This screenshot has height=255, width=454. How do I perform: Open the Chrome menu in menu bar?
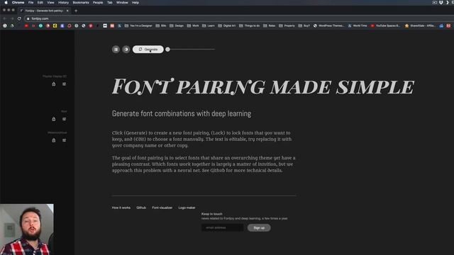[18, 2]
